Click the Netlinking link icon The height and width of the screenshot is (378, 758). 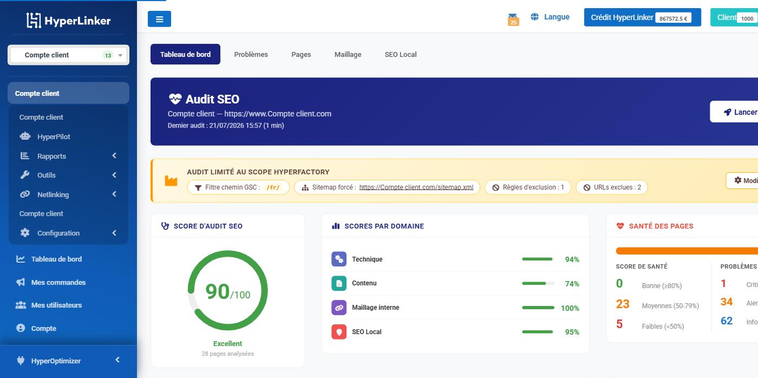[x=25, y=194]
